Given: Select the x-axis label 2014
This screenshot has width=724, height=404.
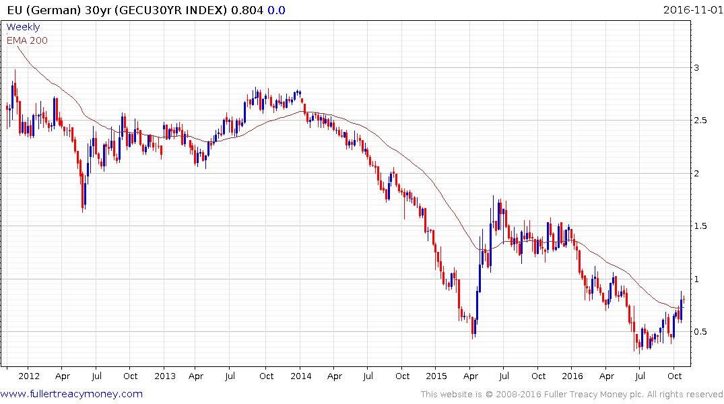Looking at the screenshot, I should click(300, 376).
